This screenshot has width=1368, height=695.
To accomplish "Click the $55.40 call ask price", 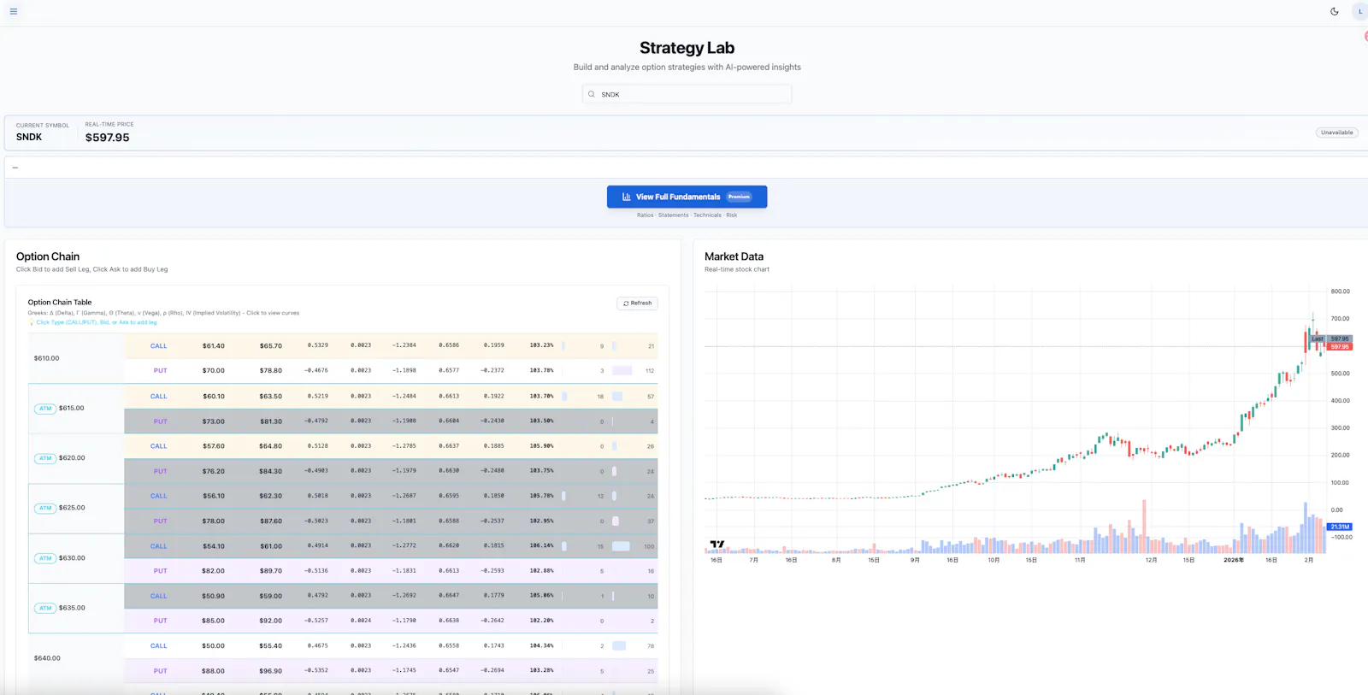I will tap(270, 646).
